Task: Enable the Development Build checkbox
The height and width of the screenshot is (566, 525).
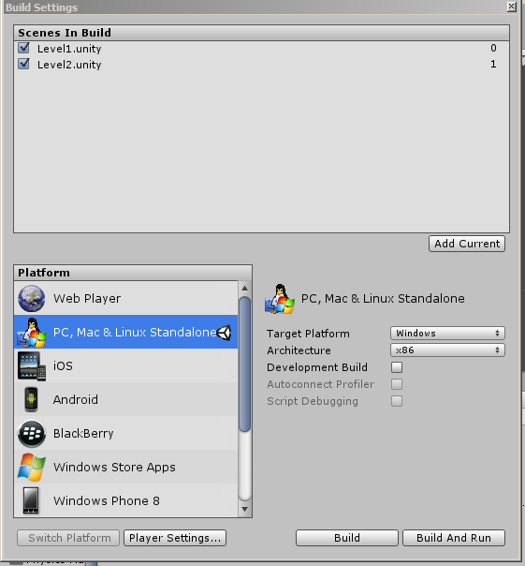Action: tap(397, 367)
